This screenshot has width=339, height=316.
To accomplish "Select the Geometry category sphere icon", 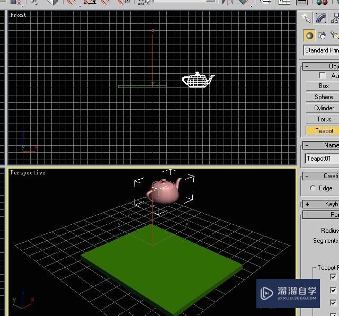I will coord(309,36).
